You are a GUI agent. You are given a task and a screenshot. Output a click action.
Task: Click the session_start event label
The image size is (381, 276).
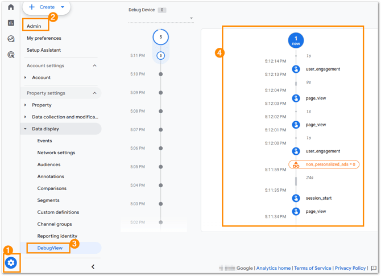(318, 198)
